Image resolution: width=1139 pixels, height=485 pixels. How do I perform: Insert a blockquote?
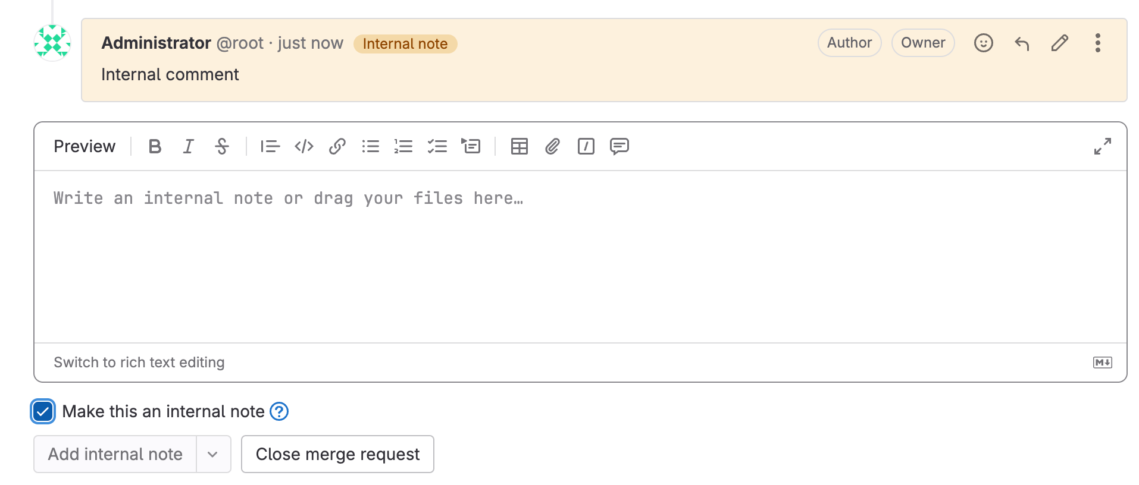[x=270, y=146]
